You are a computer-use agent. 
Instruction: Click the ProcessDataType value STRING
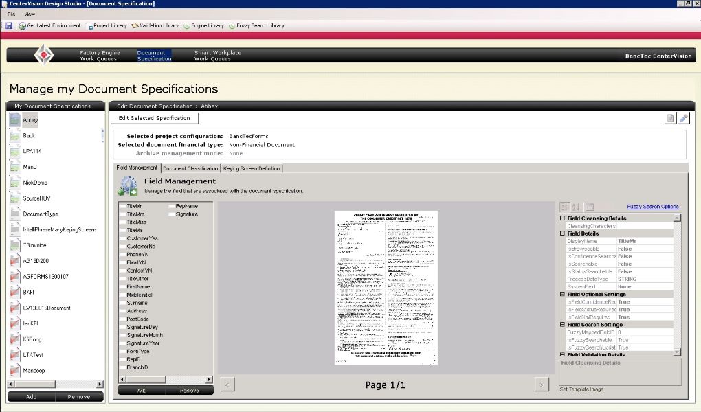[x=645, y=279]
